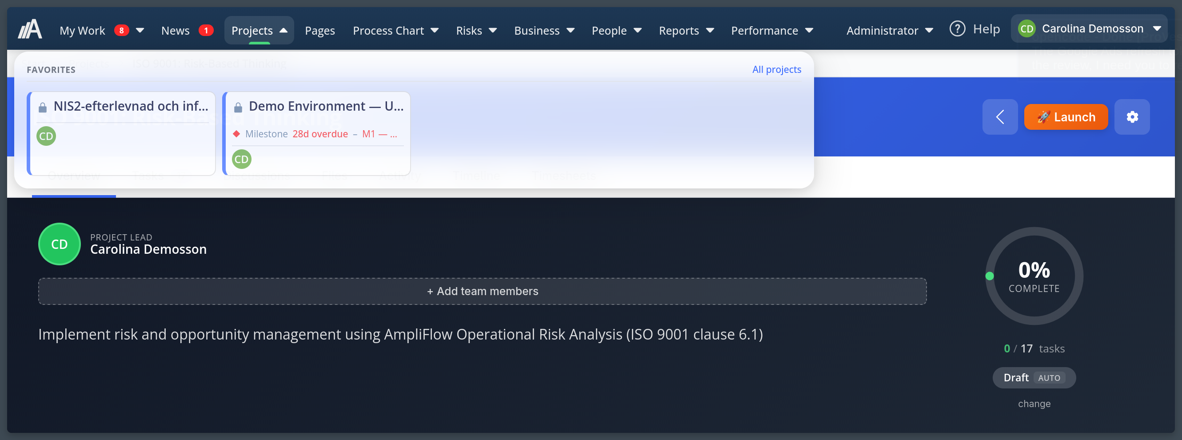Collapse the Projects dropdown
Image resolution: width=1182 pixels, height=440 pixels.
[x=259, y=30]
